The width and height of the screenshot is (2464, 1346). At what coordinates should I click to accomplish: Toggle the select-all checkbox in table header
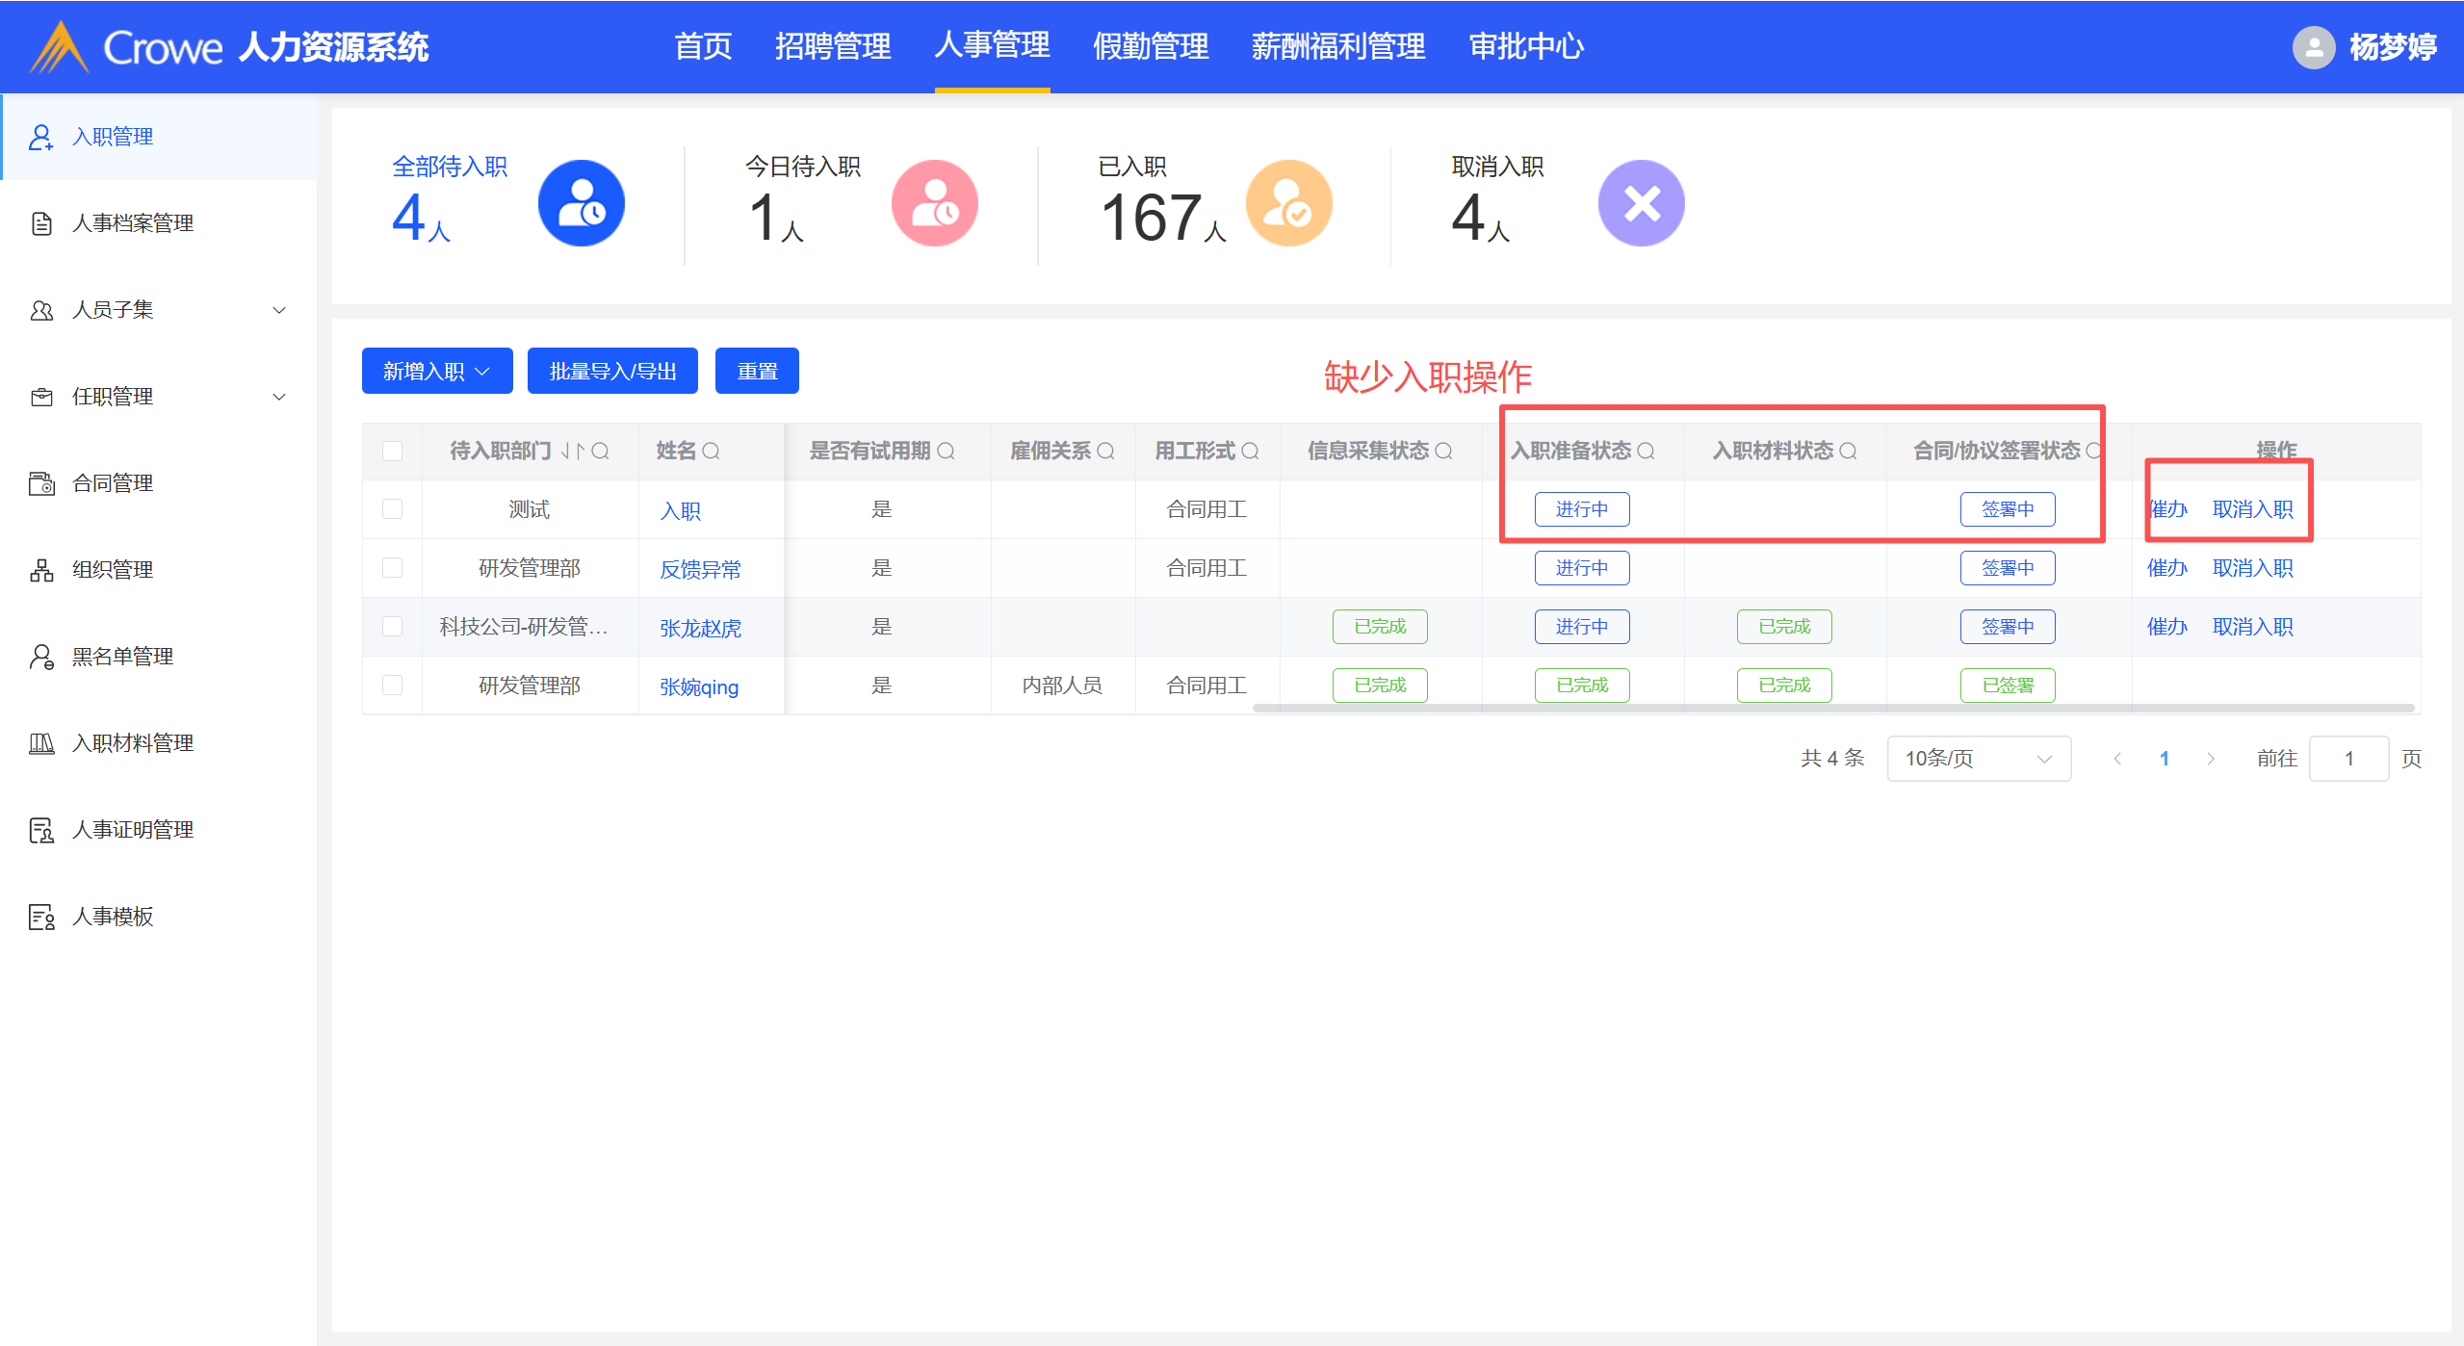[x=392, y=451]
